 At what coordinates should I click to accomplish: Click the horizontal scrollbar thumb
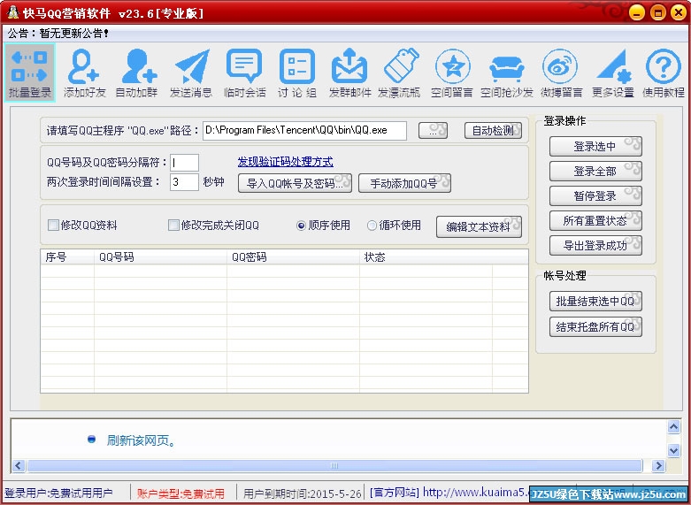pos(334,465)
